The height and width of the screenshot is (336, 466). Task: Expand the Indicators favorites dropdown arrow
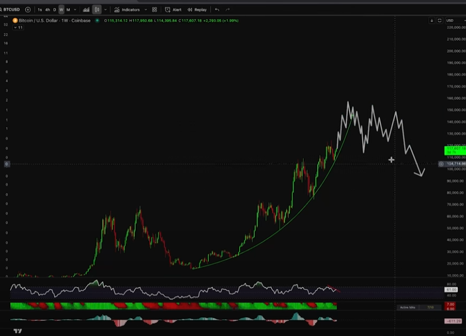[145, 10]
